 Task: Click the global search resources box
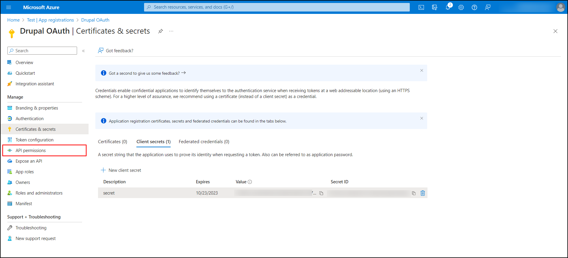(277, 7)
